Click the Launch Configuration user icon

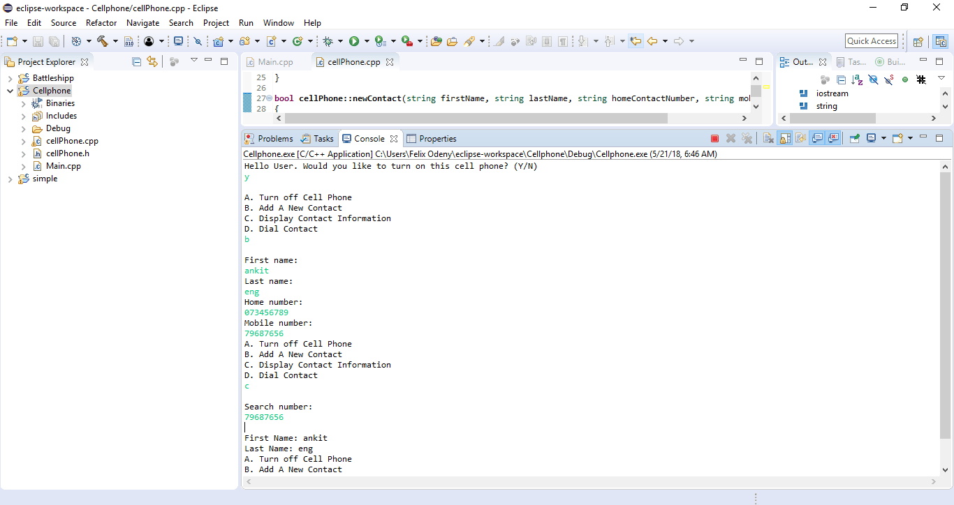[x=149, y=41]
